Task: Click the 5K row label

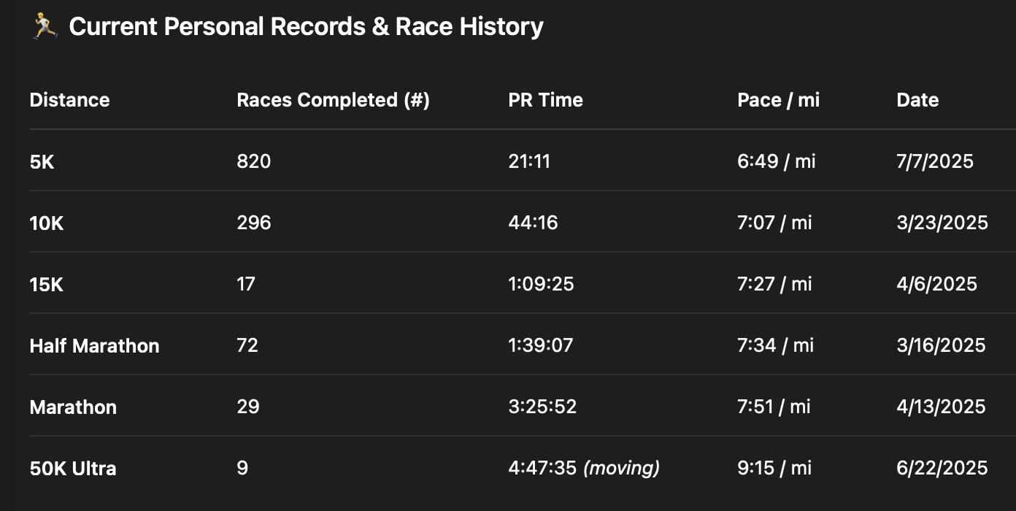Action: pyautogui.click(x=42, y=161)
